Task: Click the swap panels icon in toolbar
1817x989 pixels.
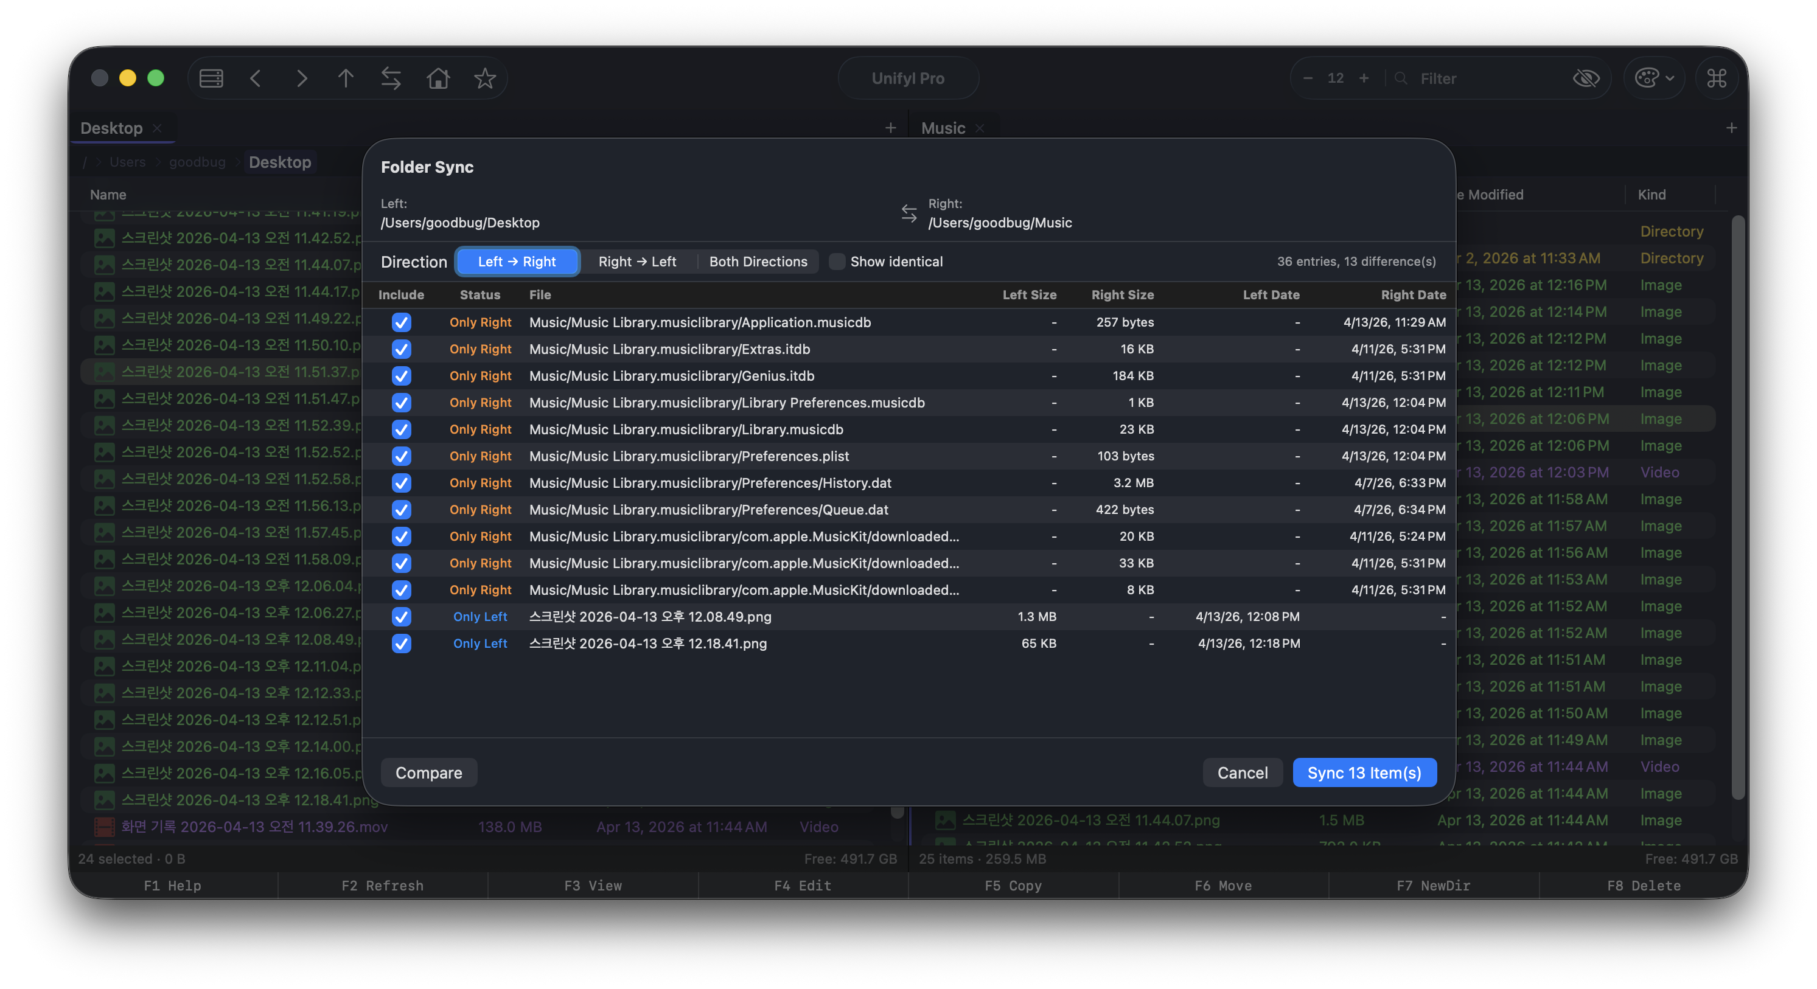Action: click(x=391, y=78)
